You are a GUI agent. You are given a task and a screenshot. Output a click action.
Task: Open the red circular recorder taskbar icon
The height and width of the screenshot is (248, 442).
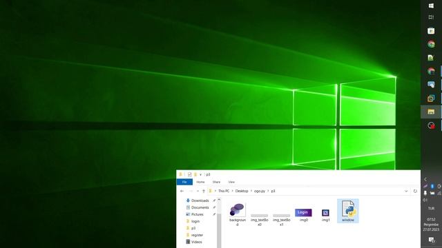(x=431, y=125)
